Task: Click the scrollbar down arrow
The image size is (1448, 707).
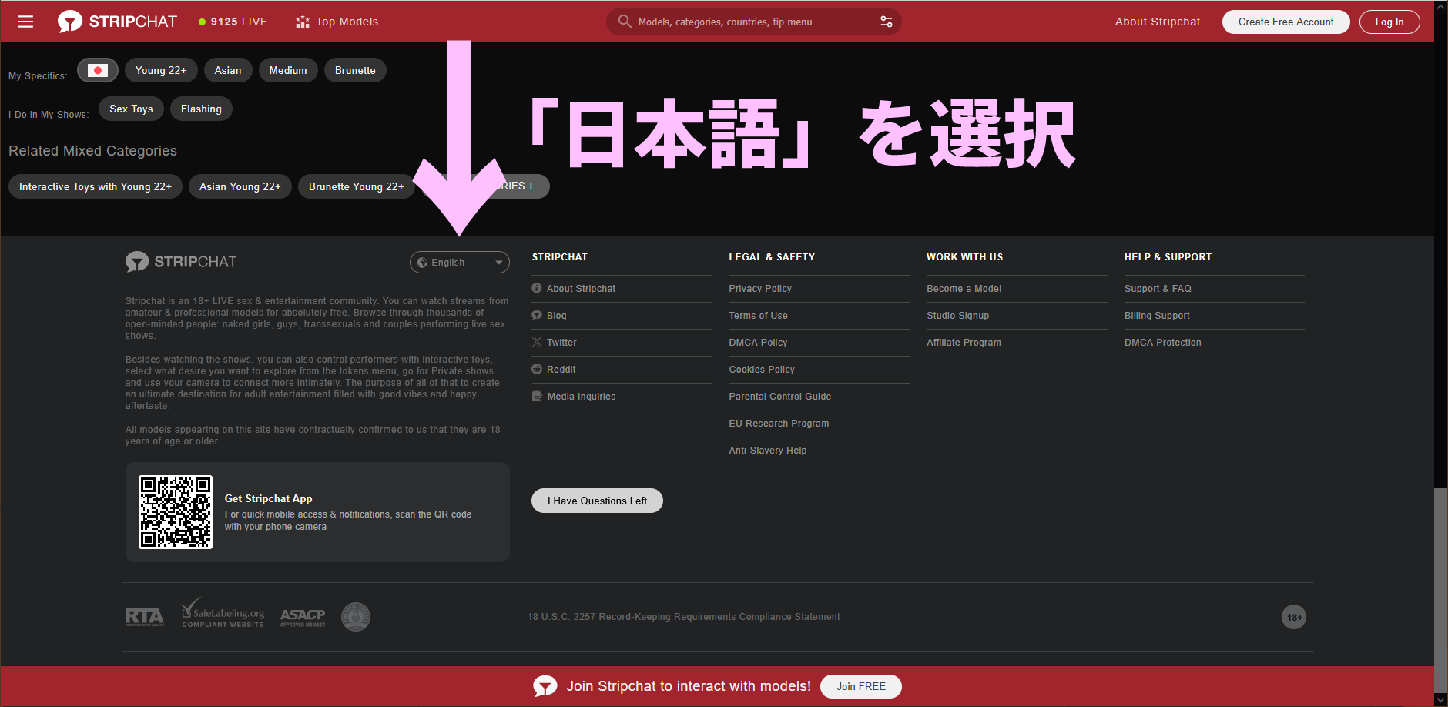Action: pos(1440,700)
